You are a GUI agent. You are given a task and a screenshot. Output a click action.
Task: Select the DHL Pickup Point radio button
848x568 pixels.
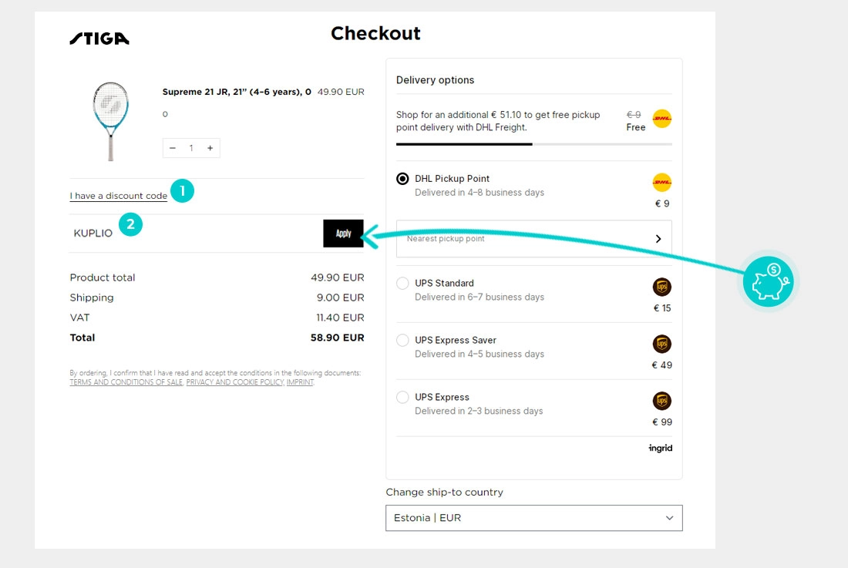(402, 179)
